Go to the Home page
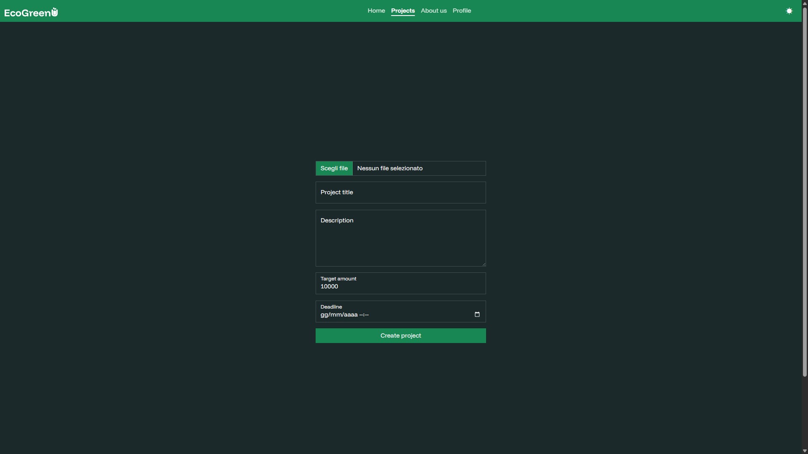Screen dimensions: 808x454 pos(376,11)
